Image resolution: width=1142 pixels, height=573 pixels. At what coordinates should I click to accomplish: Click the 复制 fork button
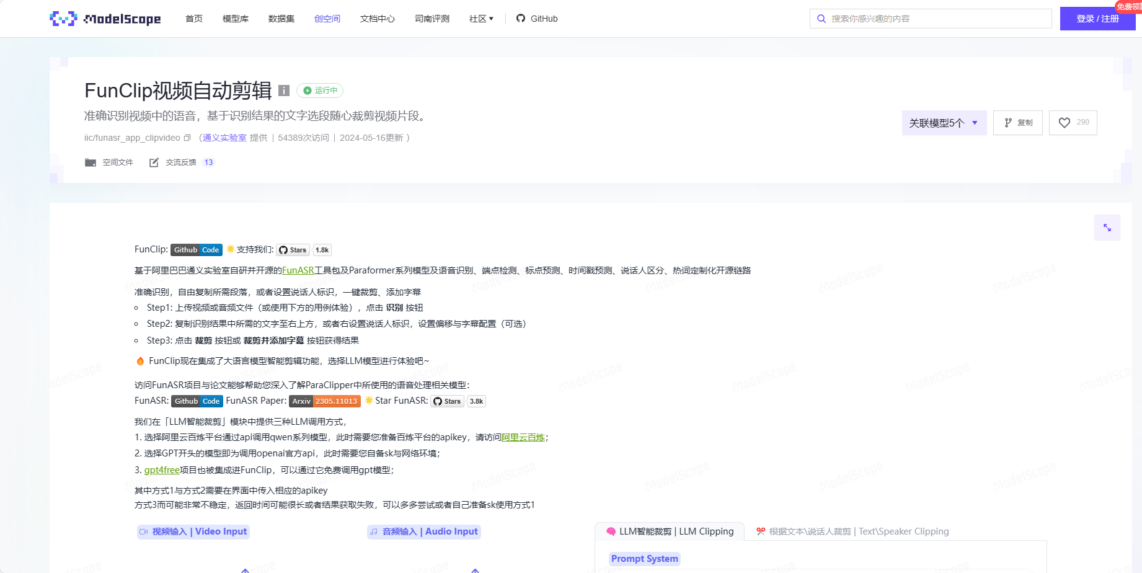(x=1018, y=123)
